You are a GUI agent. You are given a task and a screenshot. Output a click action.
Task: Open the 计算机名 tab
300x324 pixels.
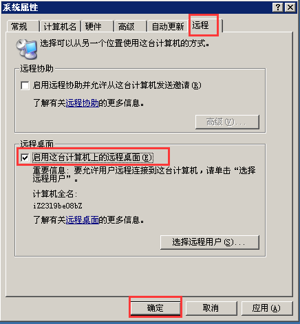pyautogui.click(x=60, y=26)
